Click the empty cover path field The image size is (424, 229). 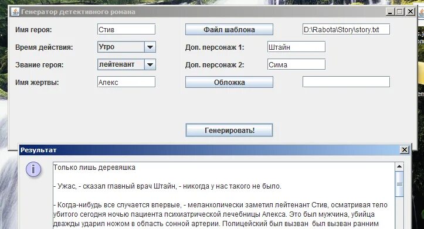click(346, 82)
